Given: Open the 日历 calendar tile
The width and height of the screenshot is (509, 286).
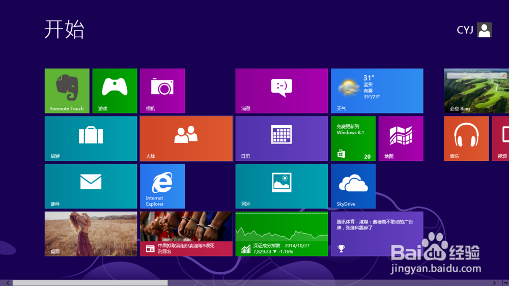Looking at the screenshot, I should click(281, 138).
